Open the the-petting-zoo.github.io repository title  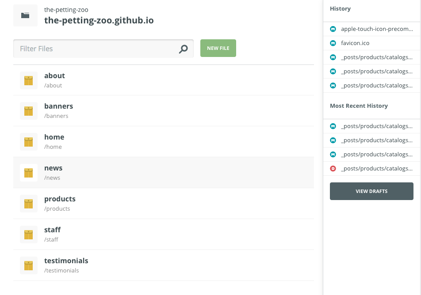[99, 20]
